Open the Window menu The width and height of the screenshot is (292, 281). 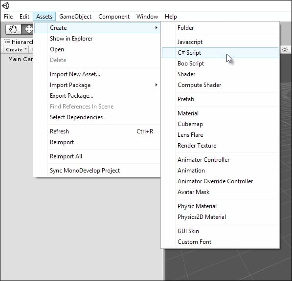[147, 17]
